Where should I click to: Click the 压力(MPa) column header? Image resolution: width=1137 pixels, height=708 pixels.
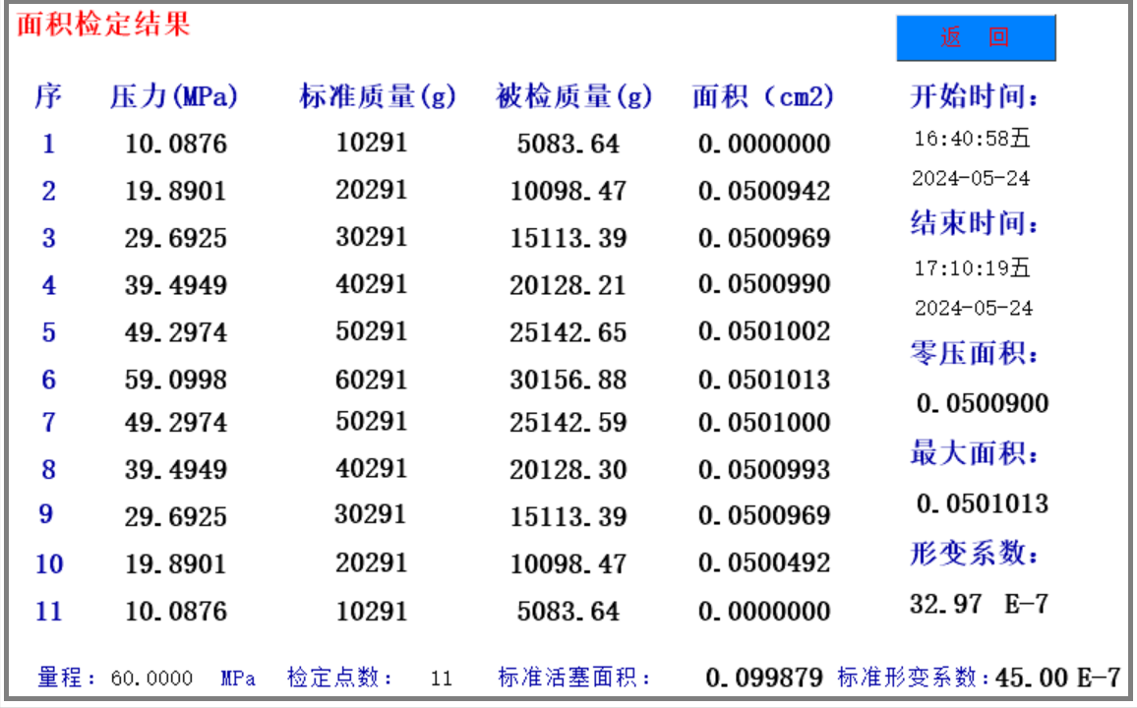click(x=174, y=96)
